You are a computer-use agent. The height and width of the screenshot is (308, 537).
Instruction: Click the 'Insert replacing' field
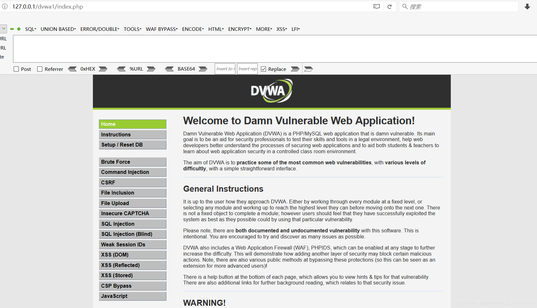point(247,69)
